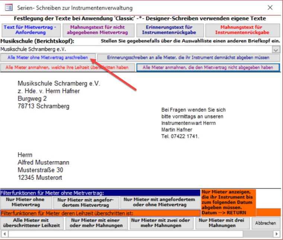Close the Serien-Schreiben window
The width and height of the screenshot is (283, 240).
270,7
